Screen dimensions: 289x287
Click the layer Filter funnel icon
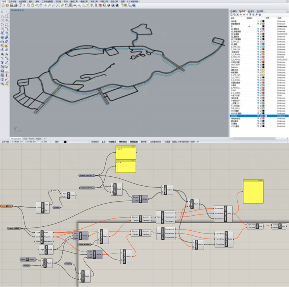250,15
